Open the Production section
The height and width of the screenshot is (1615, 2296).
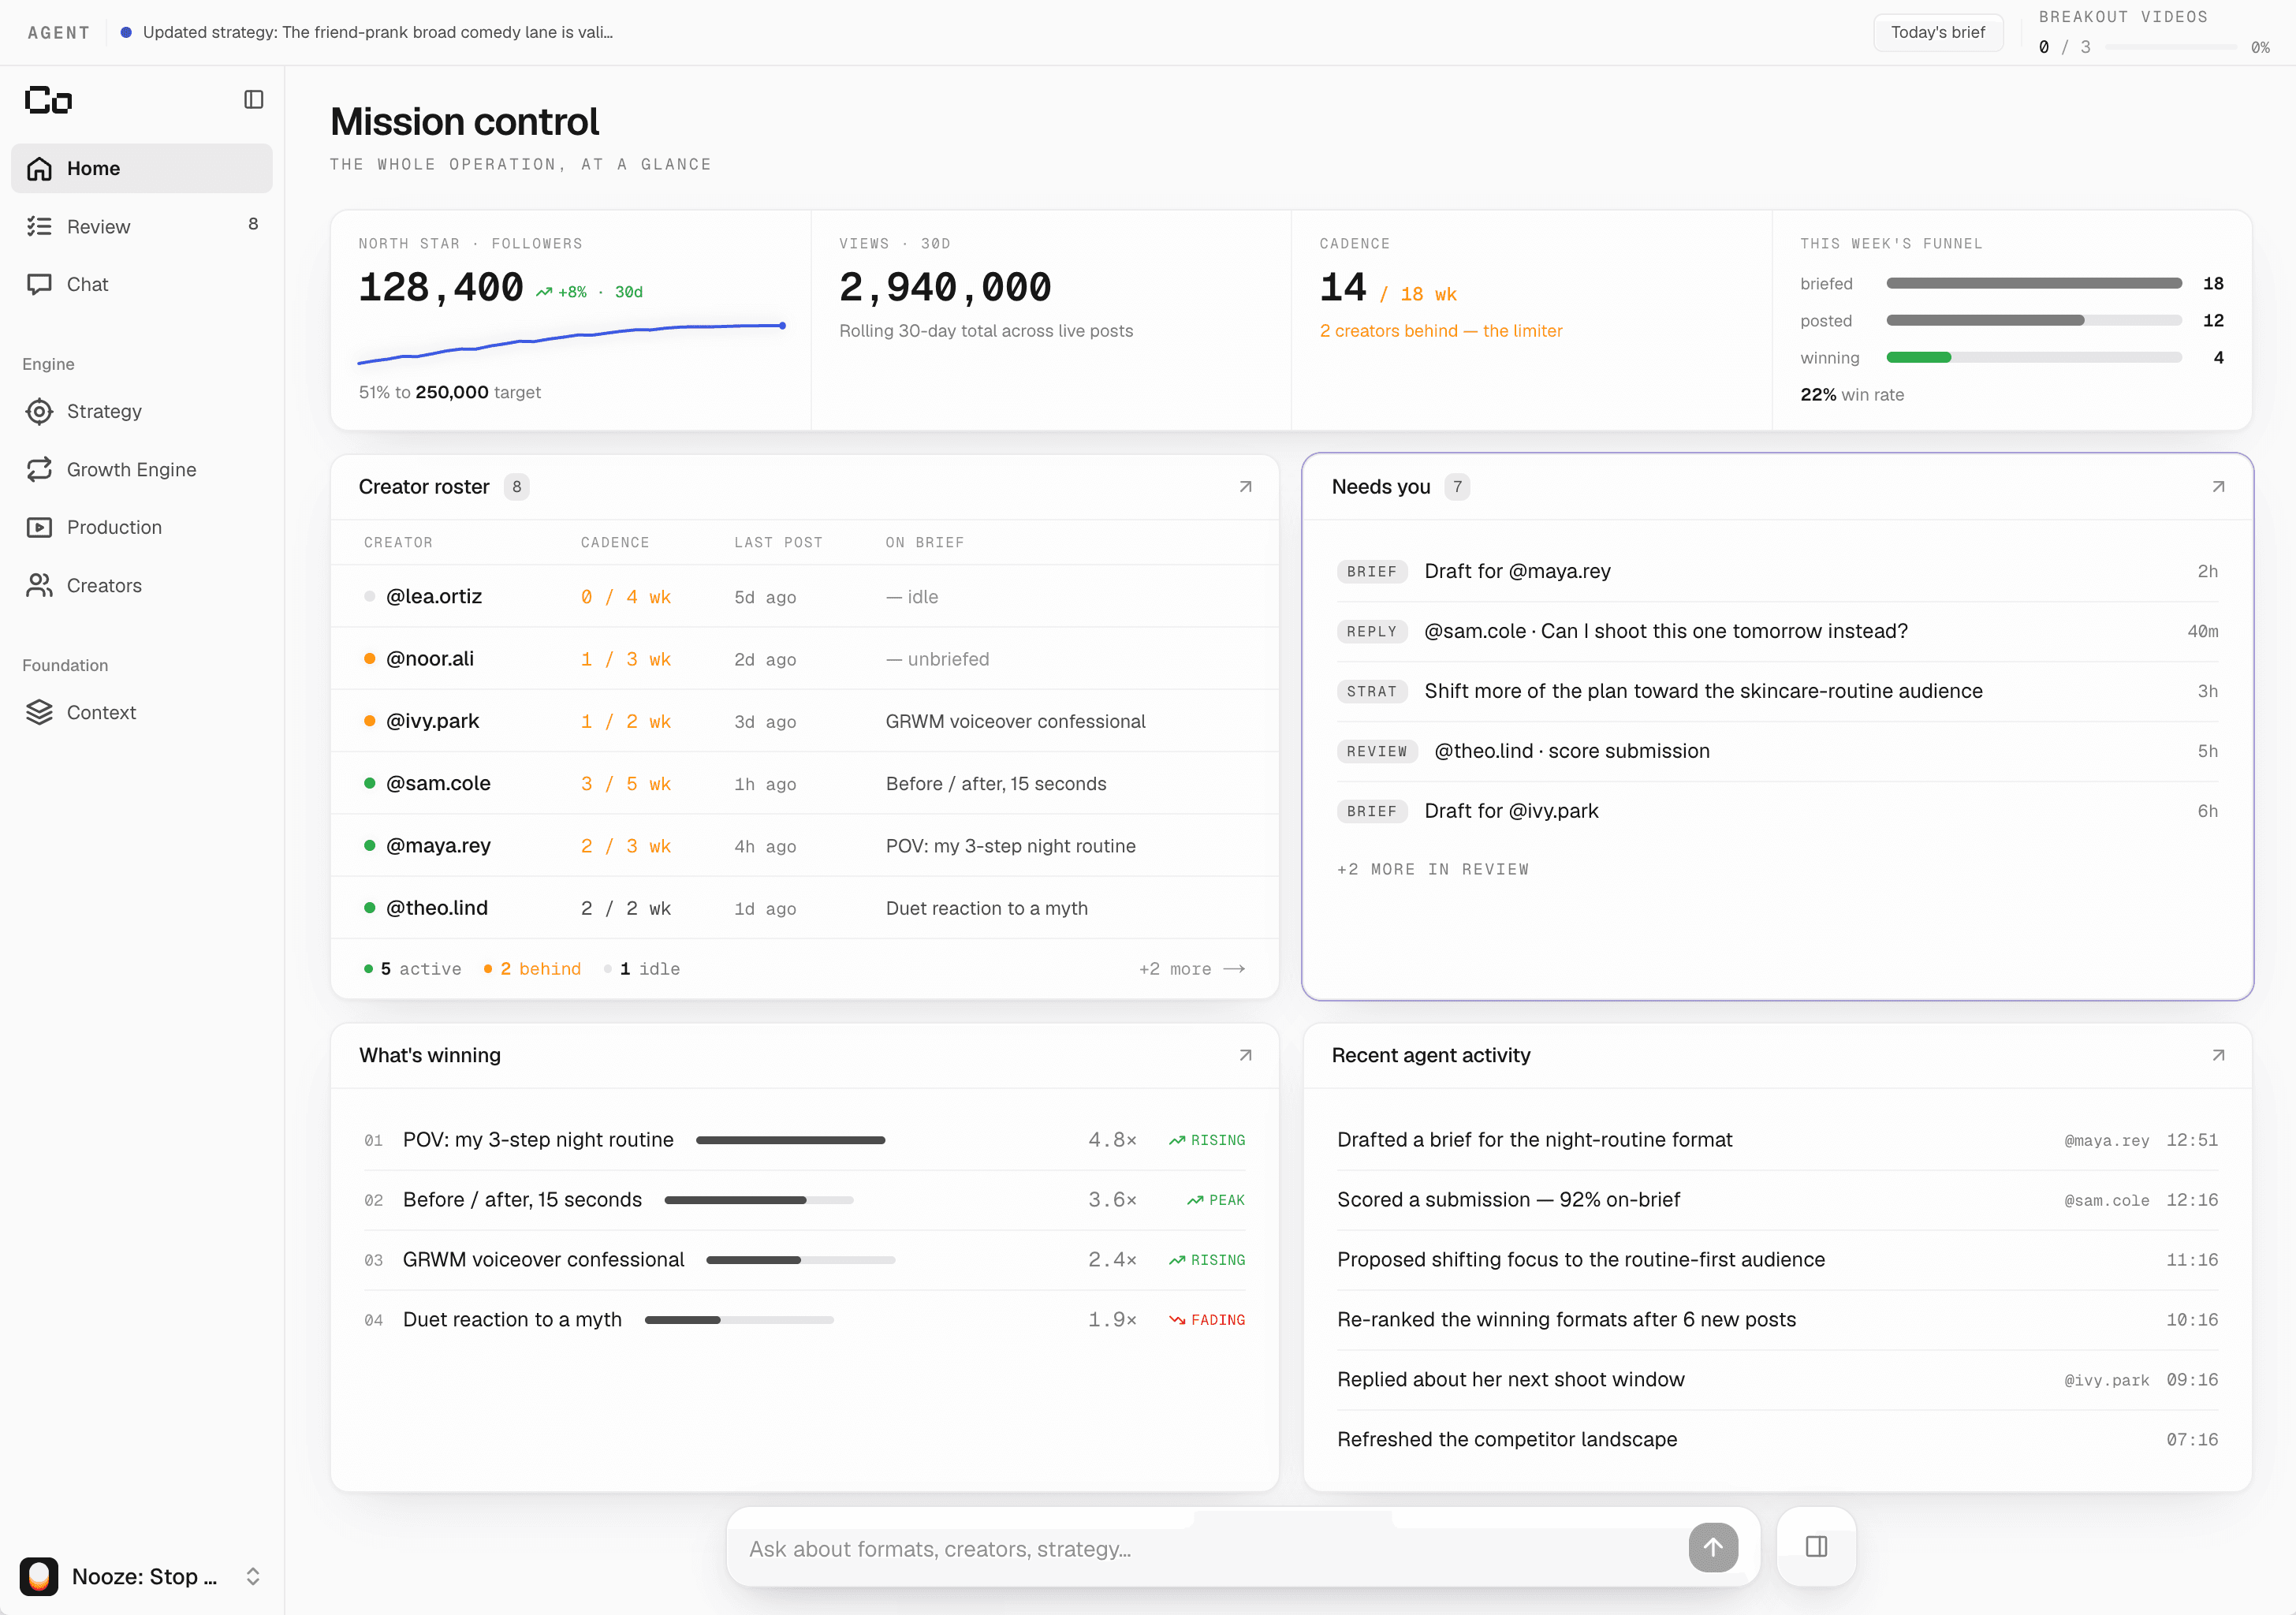point(141,527)
